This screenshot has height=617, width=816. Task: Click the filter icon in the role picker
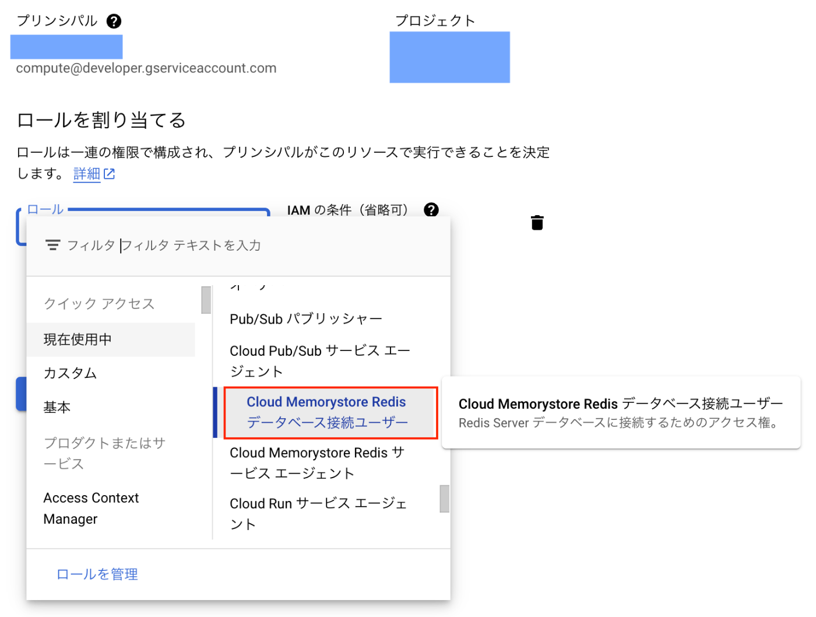point(53,245)
